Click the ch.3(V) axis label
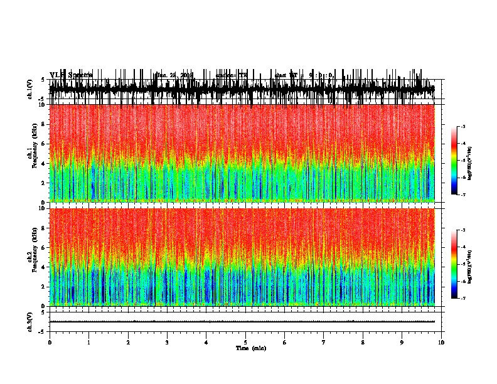The height and width of the screenshot is (384, 497). tap(30, 322)
